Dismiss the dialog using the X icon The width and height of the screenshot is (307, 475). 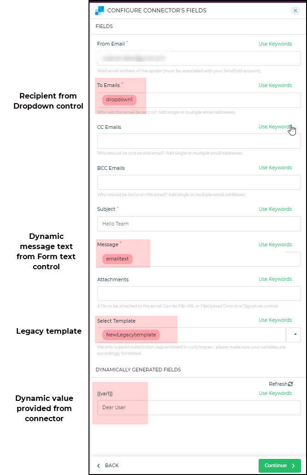point(295,11)
